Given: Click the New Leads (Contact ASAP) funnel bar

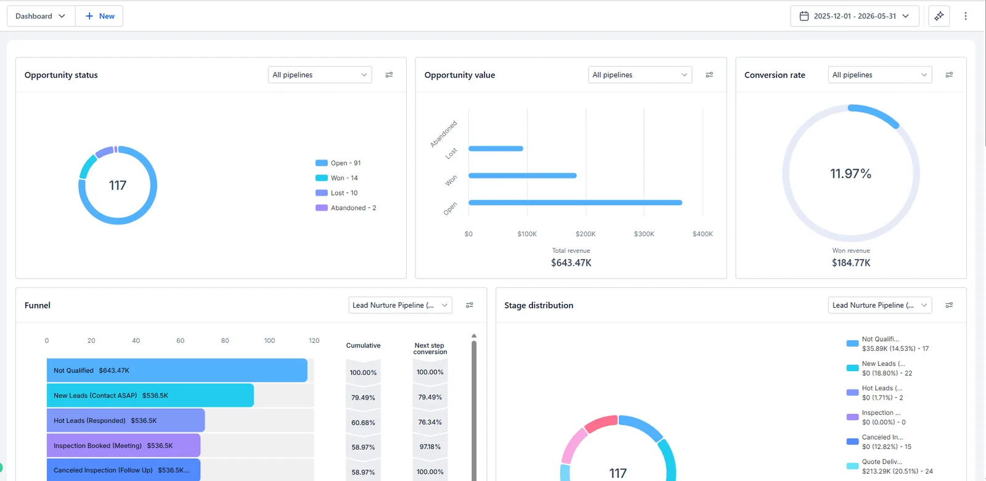Looking at the screenshot, I should point(150,395).
